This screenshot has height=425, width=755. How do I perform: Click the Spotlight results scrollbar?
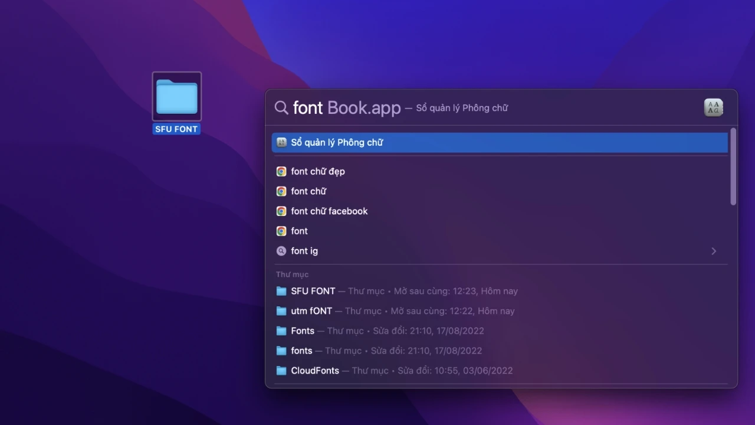733,167
